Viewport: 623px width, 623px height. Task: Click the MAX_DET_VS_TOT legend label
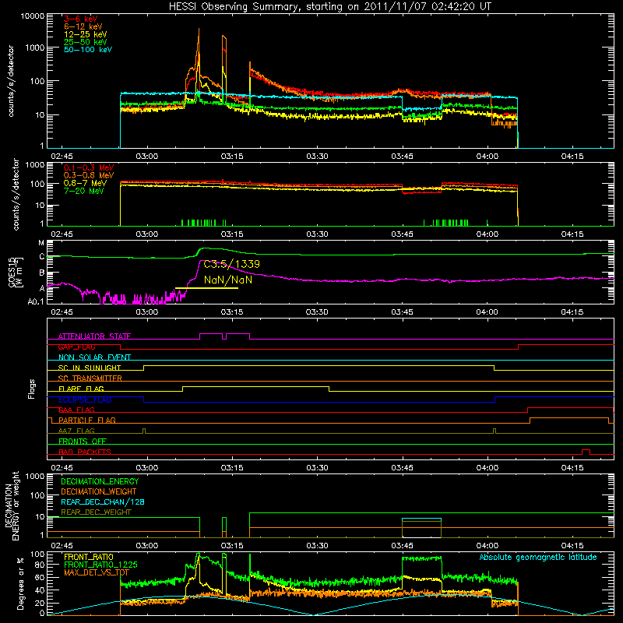pos(96,572)
